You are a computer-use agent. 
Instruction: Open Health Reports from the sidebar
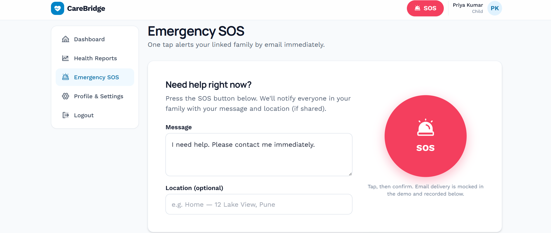coord(95,58)
